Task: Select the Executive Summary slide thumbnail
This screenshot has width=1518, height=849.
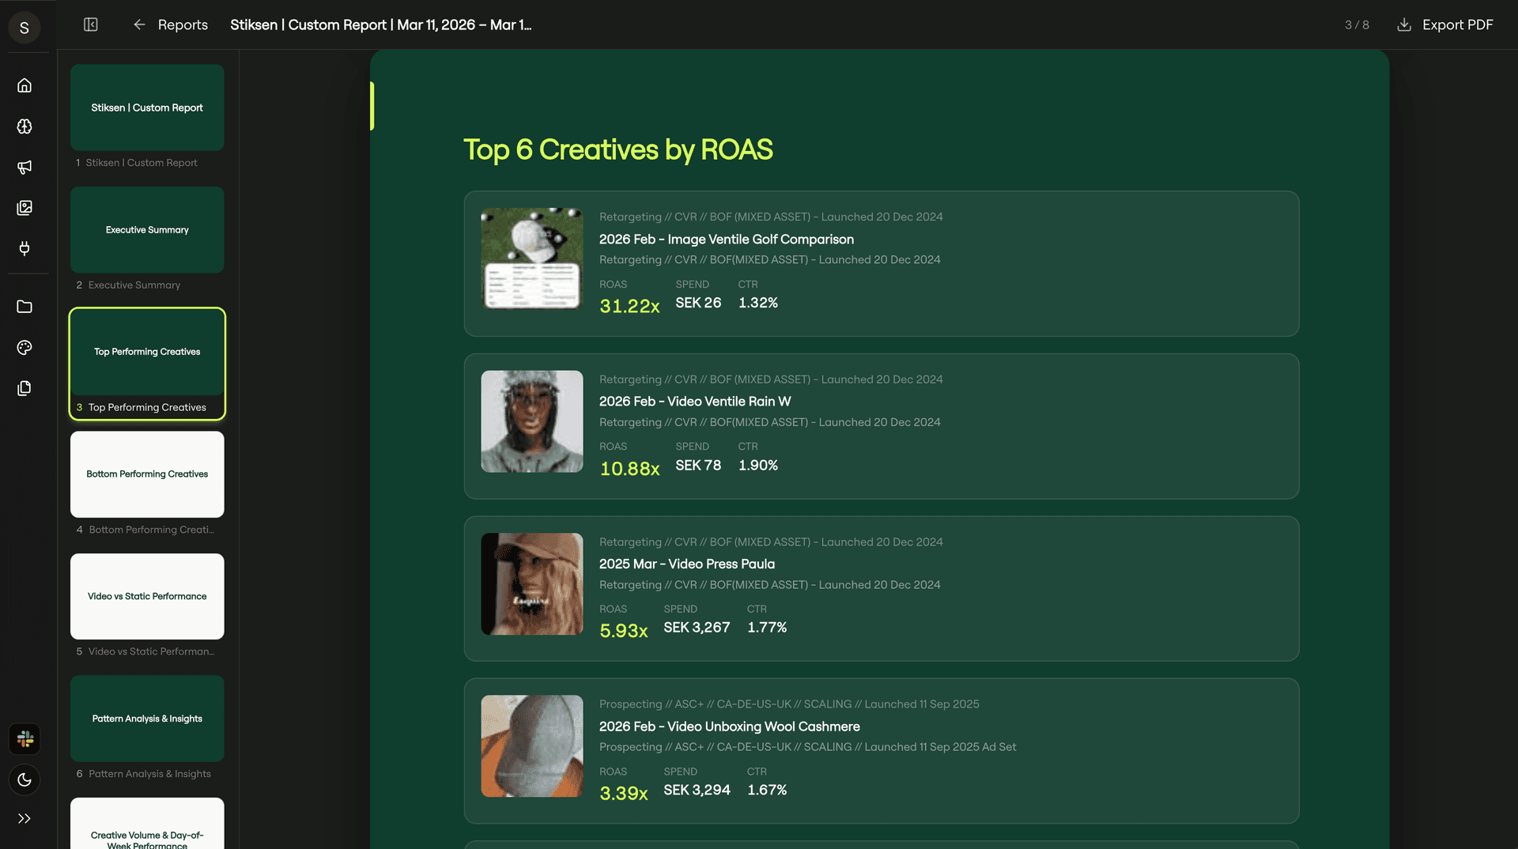Action: [x=147, y=230]
